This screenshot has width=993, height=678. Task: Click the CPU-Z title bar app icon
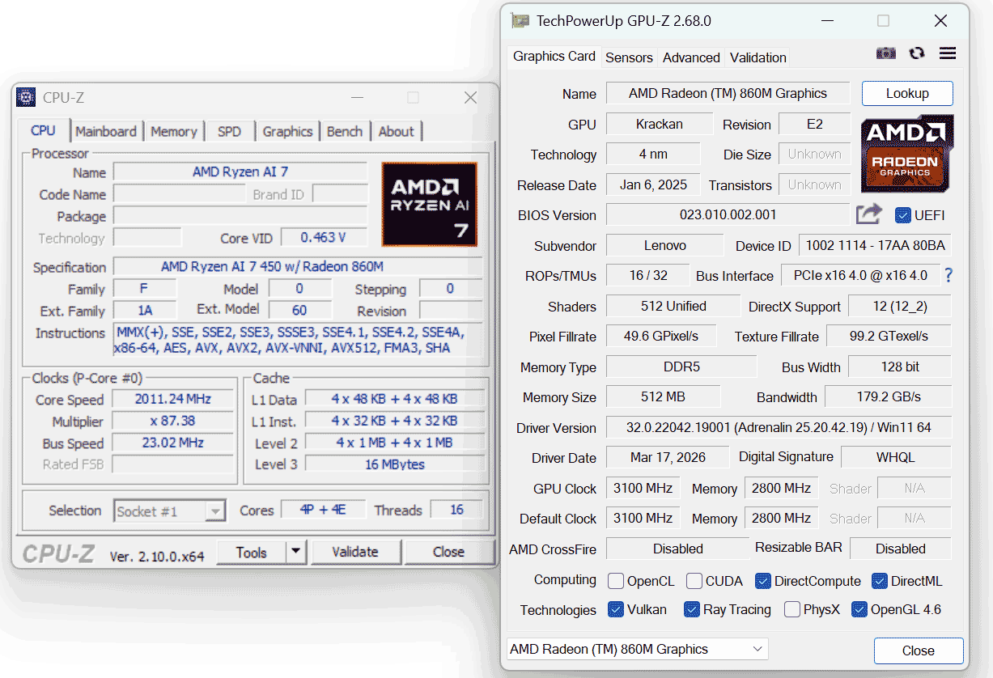coord(26,97)
